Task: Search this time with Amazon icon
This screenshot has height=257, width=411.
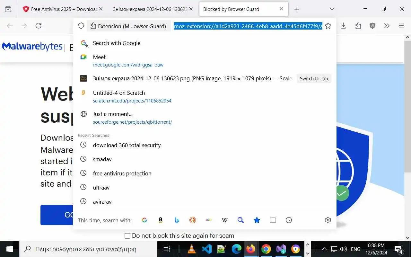Action: [161, 220]
